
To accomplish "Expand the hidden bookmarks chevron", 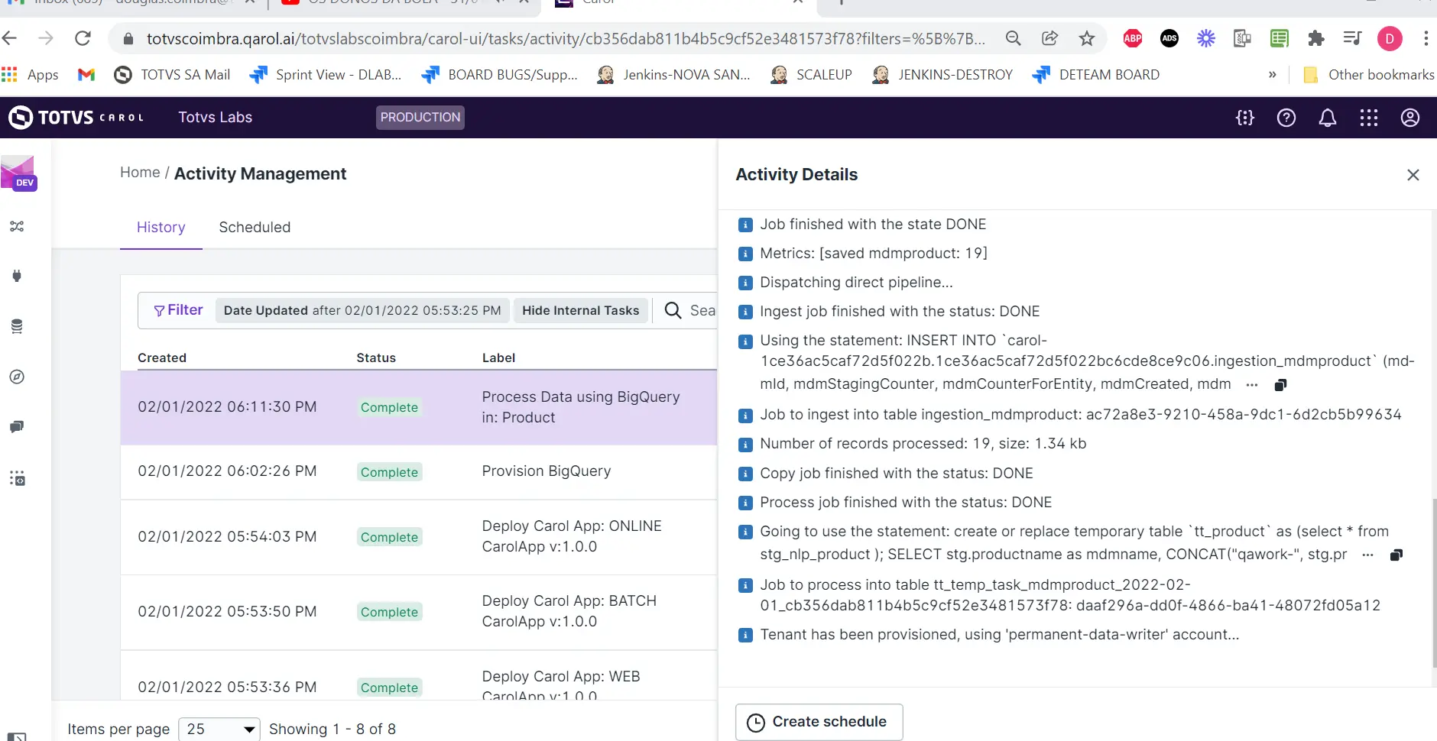I will [x=1272, y=74].
